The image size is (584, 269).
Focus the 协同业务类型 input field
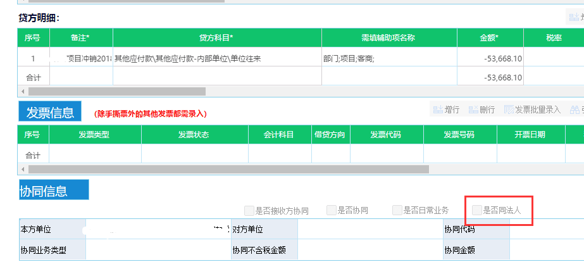[x=157, y=249]
